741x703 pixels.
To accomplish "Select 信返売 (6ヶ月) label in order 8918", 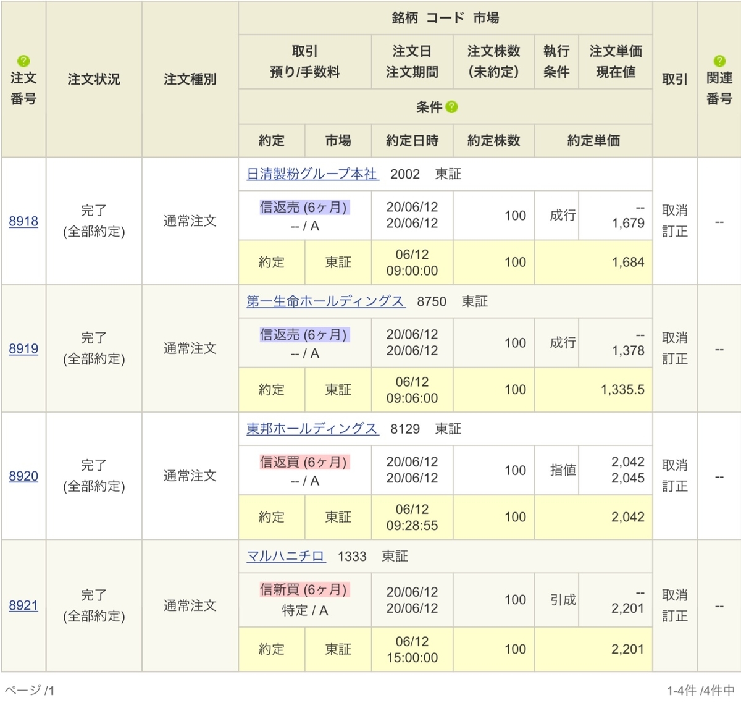I will [304, 207].
